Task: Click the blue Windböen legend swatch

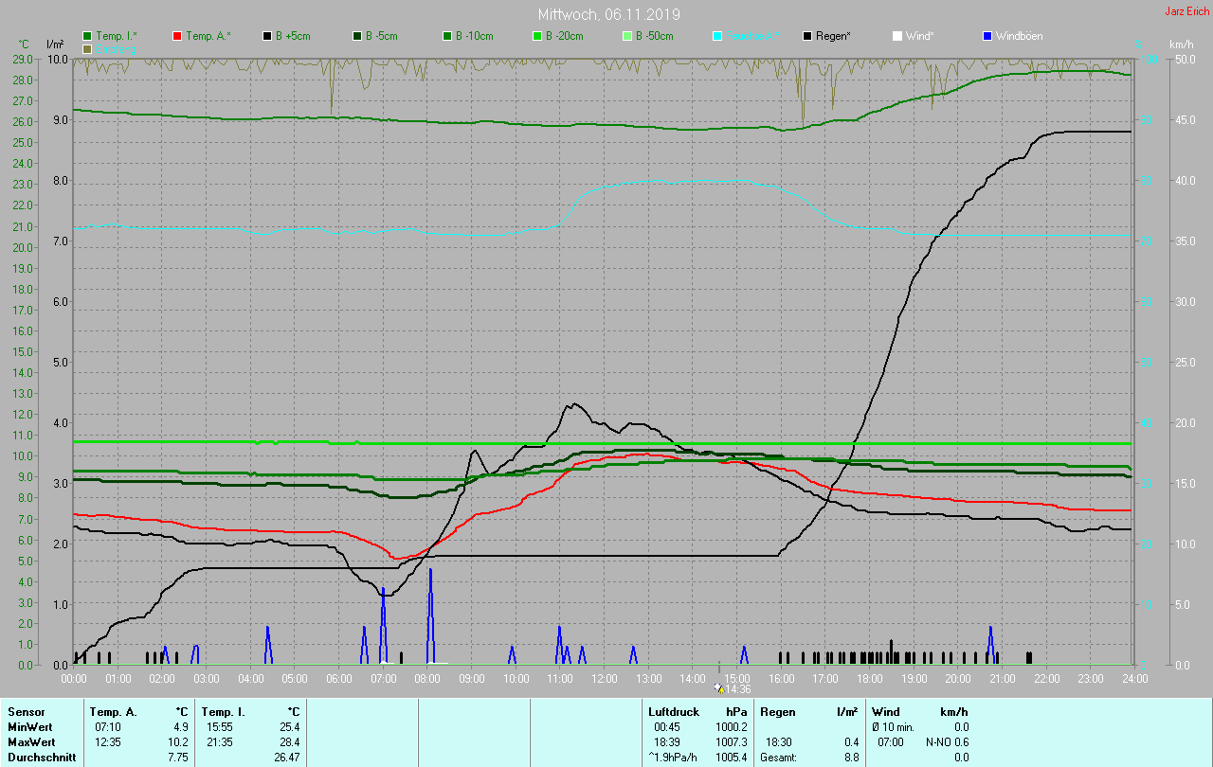Action: coord(987,36)
